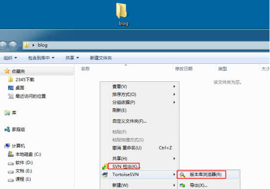Open 家庭组 in the navigation pane
This screenshot has width=270, height=189.
(18, 130)
